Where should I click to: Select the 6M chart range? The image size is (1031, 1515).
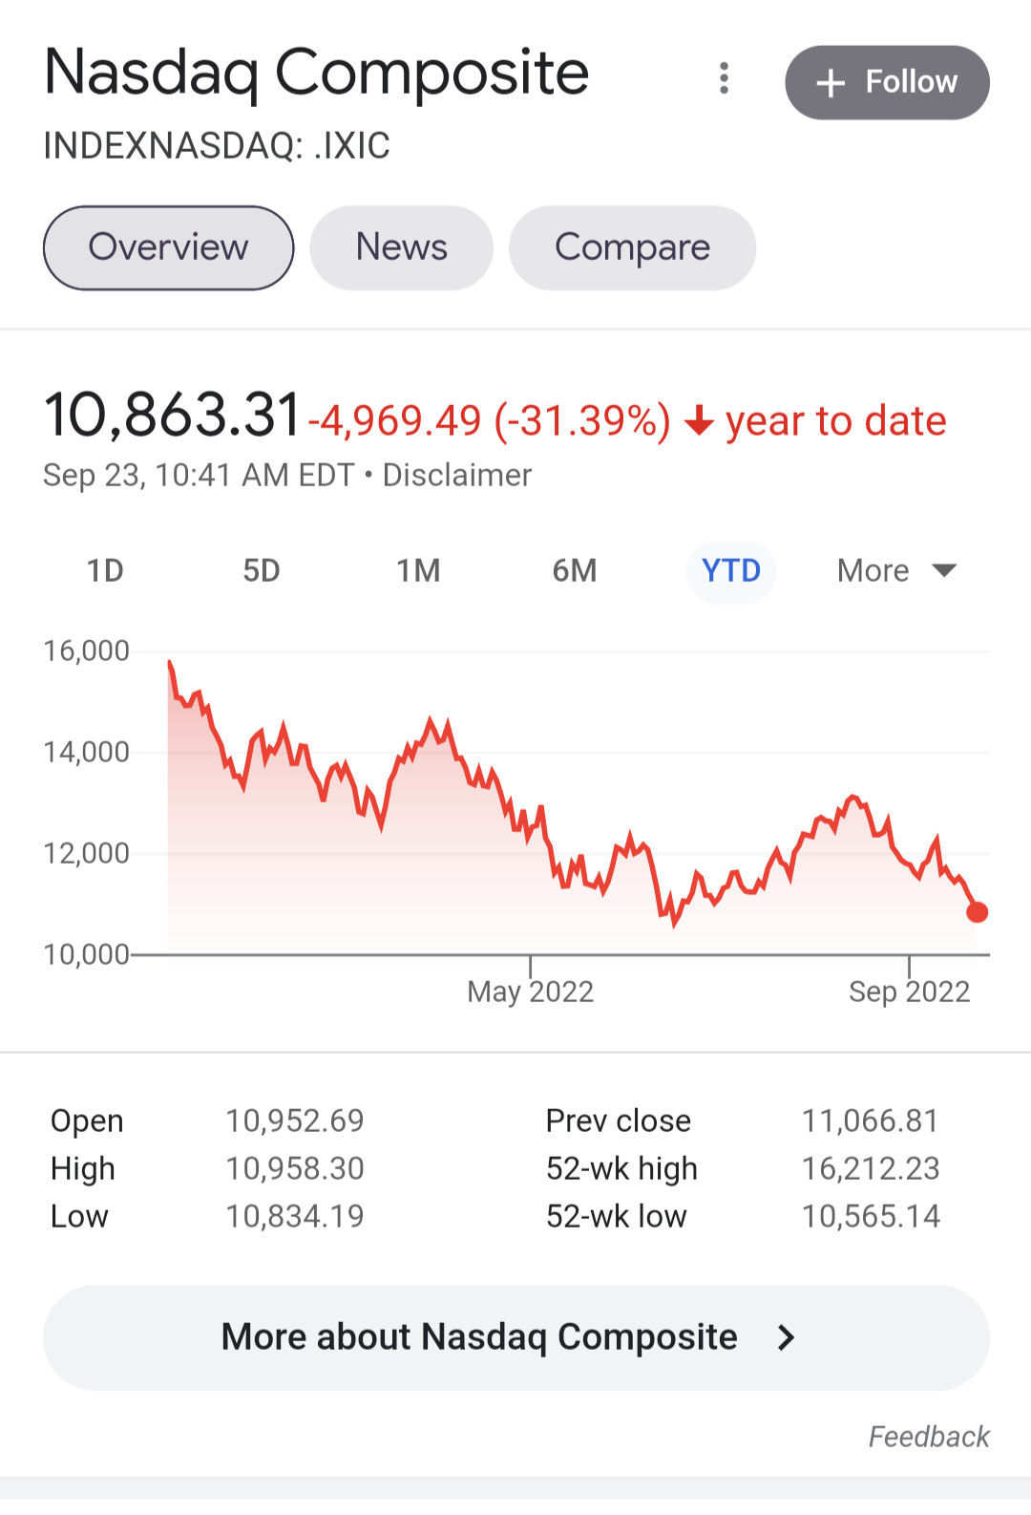tap(575, 571)
